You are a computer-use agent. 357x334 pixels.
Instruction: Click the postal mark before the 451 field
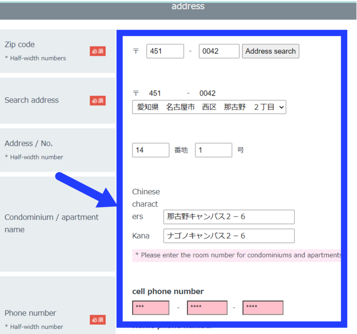136,51
